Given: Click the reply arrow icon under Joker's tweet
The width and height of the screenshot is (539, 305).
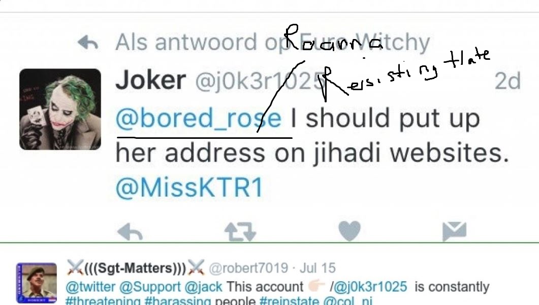Looking at the screenshot, I should tap(130, 232).
